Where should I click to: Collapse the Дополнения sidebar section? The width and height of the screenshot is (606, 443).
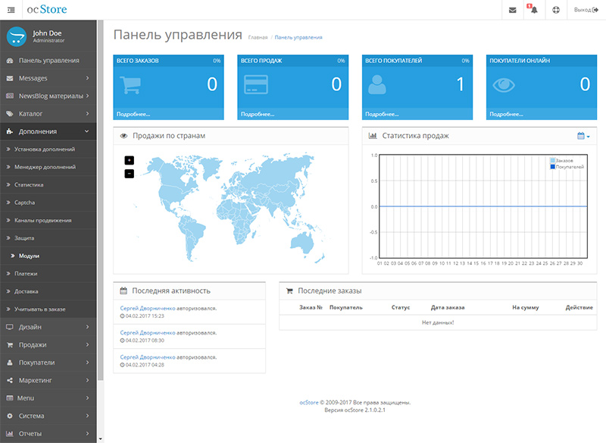tap(48, 131)
